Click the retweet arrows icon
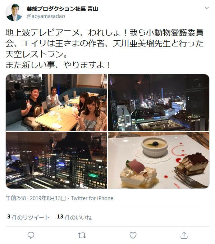Viewport: 215px width, 244px height. point(82,235)
